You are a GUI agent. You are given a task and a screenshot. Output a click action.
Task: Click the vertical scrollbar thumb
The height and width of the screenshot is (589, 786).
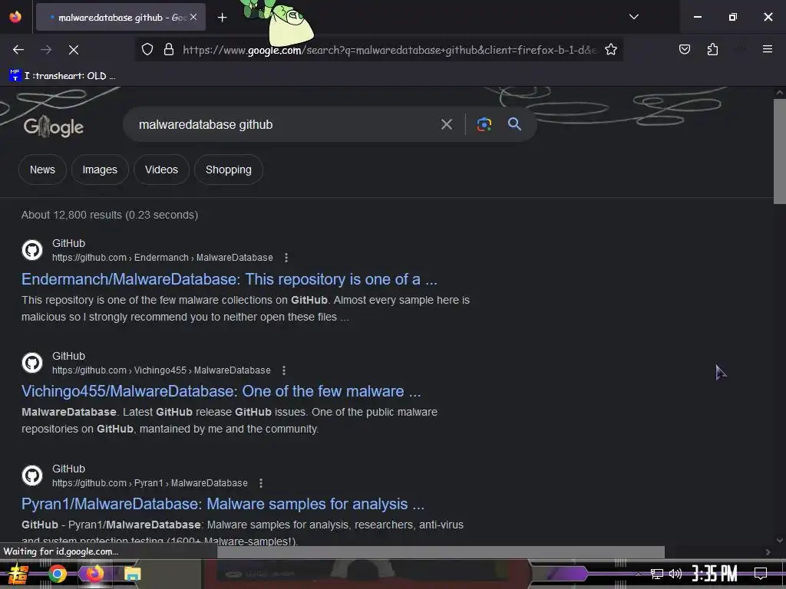tap(780, 151)
